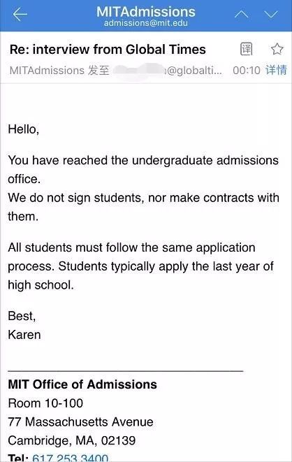Tap the 77 Massachusetts Avenue address line
Image resolution: width=292 pixels, height=462 pixels.
click(x=80, y=421)
